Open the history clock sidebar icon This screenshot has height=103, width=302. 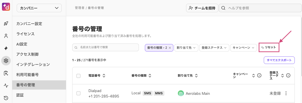[6, 98]
